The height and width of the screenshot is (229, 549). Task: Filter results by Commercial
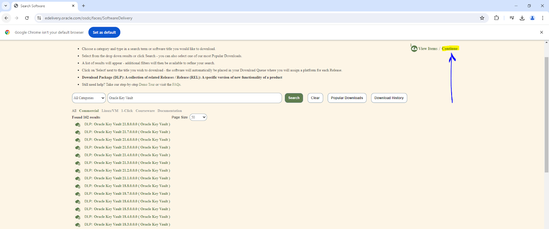pyautogui.click(x=89, y=111)
